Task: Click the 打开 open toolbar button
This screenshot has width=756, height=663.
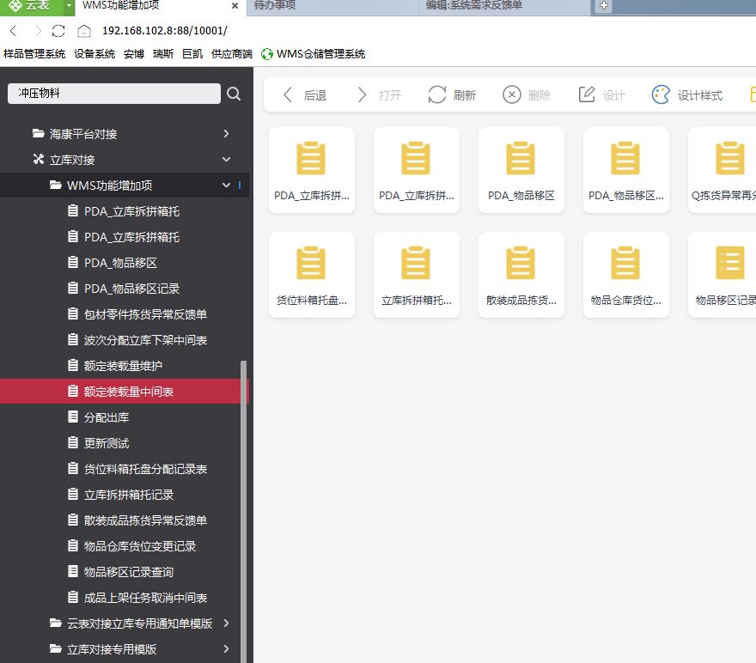Action: 379,95
